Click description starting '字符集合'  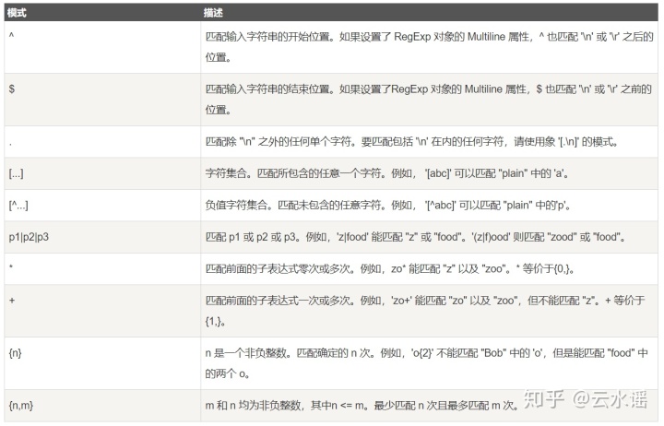(x=429, y=173)
